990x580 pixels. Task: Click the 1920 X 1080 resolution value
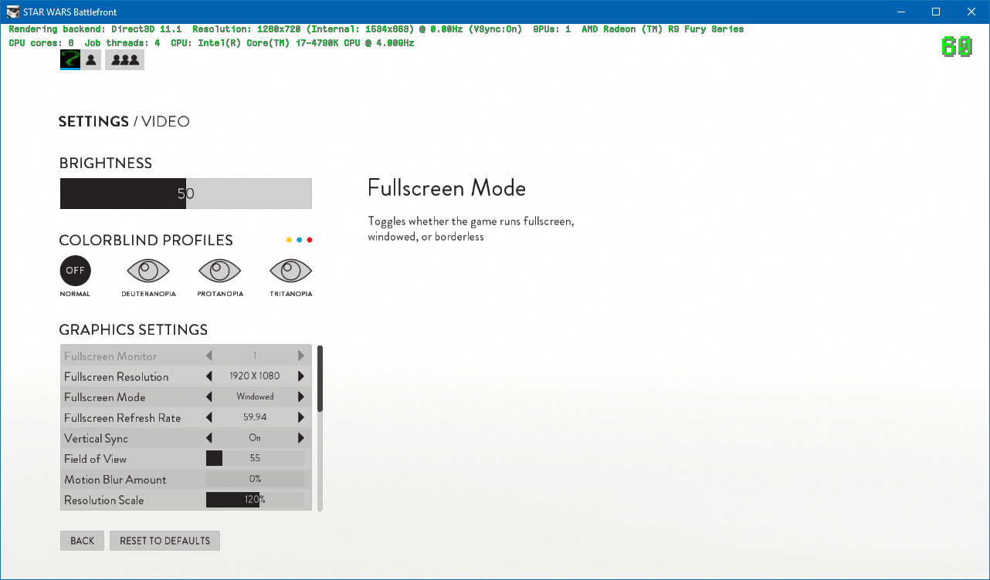pos(255,376)
